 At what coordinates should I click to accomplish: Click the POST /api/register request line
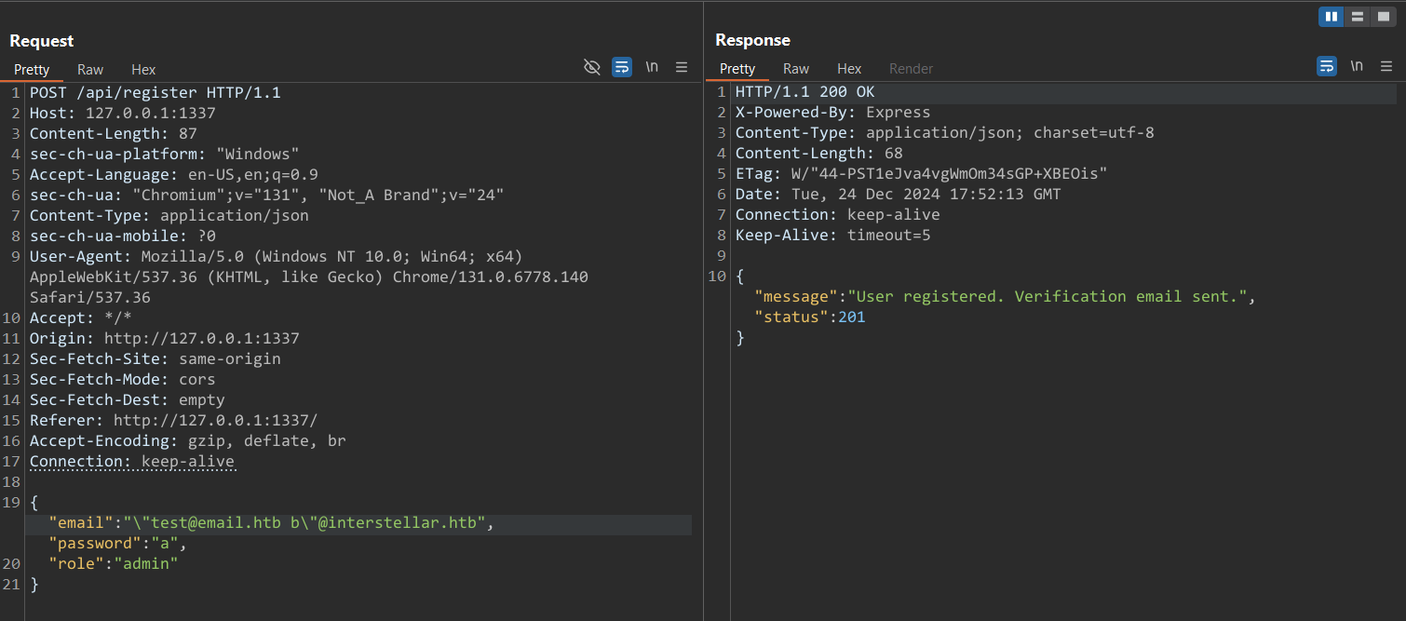[x=155, y=93]
